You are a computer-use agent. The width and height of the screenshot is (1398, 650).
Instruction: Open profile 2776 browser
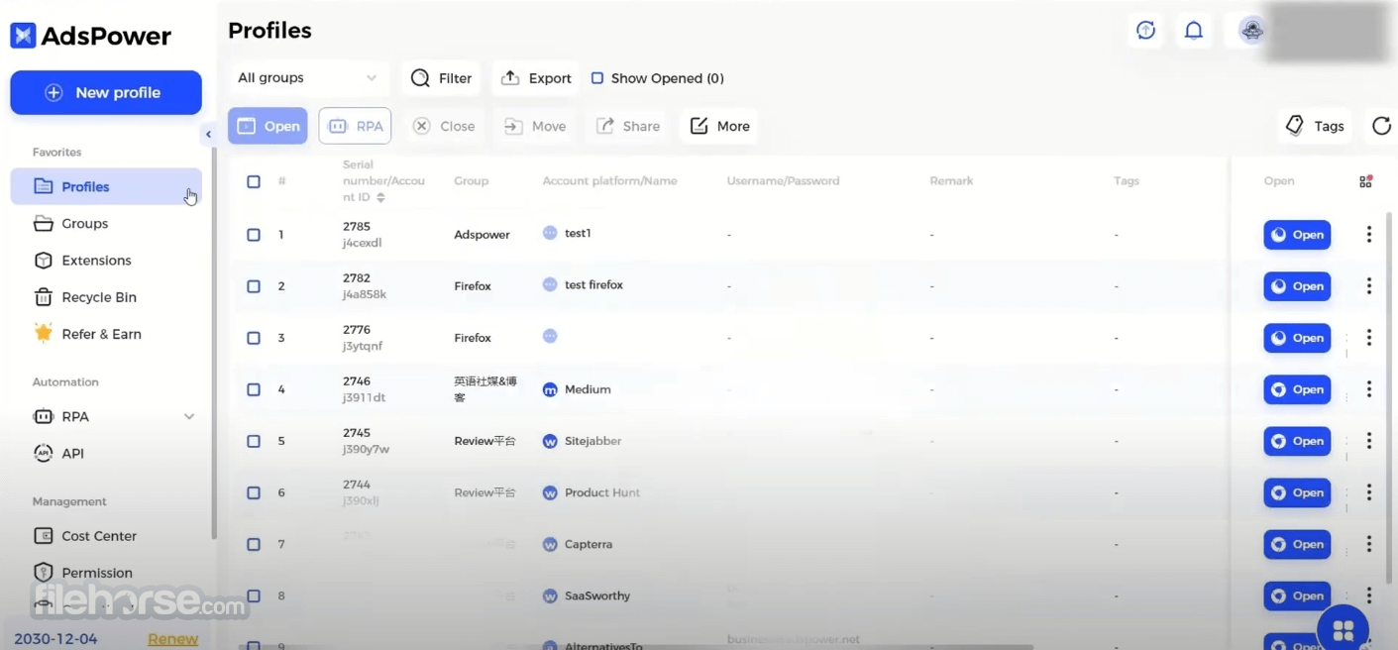1297,338
